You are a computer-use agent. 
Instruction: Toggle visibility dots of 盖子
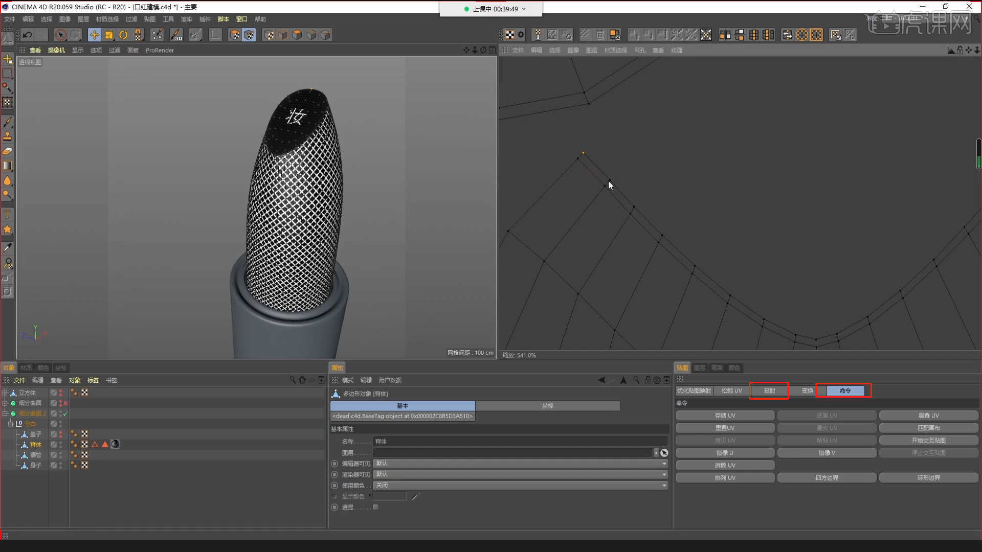(61, 434)
